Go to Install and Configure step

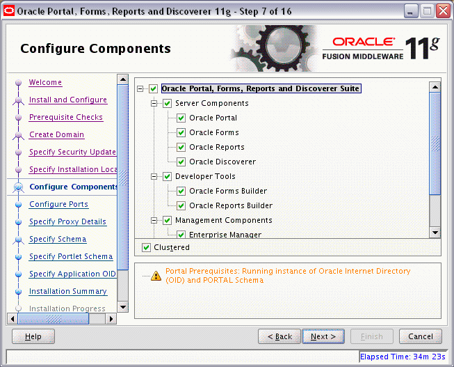[x=68, y=100]
